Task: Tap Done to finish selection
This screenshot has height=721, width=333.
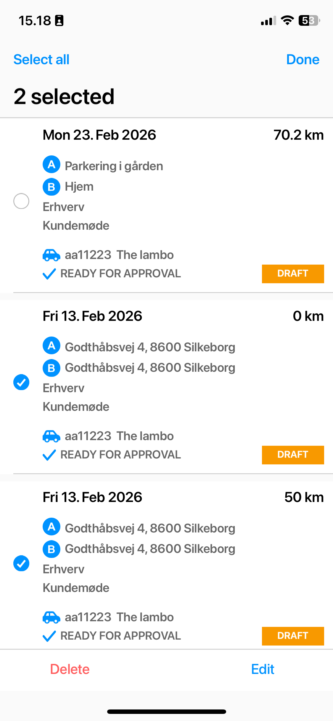Action: [x=303, y=59]
